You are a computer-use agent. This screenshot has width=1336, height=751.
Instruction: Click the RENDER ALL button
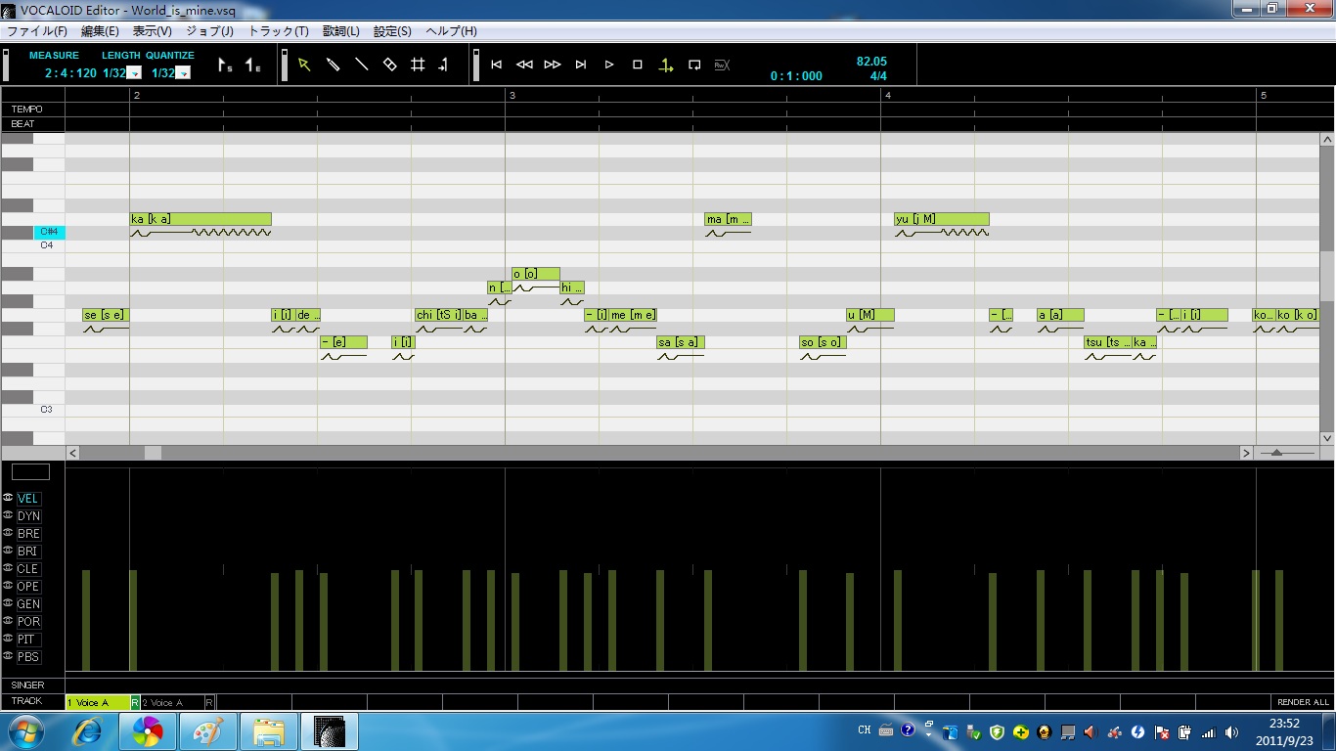pos(1303,702)
